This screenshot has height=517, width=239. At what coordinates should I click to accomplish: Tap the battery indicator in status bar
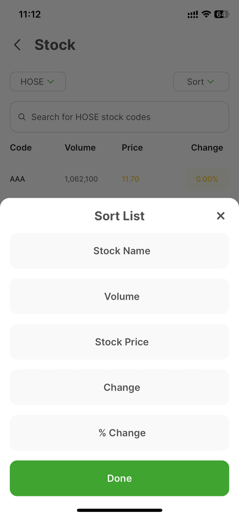[x=222, y=14]
